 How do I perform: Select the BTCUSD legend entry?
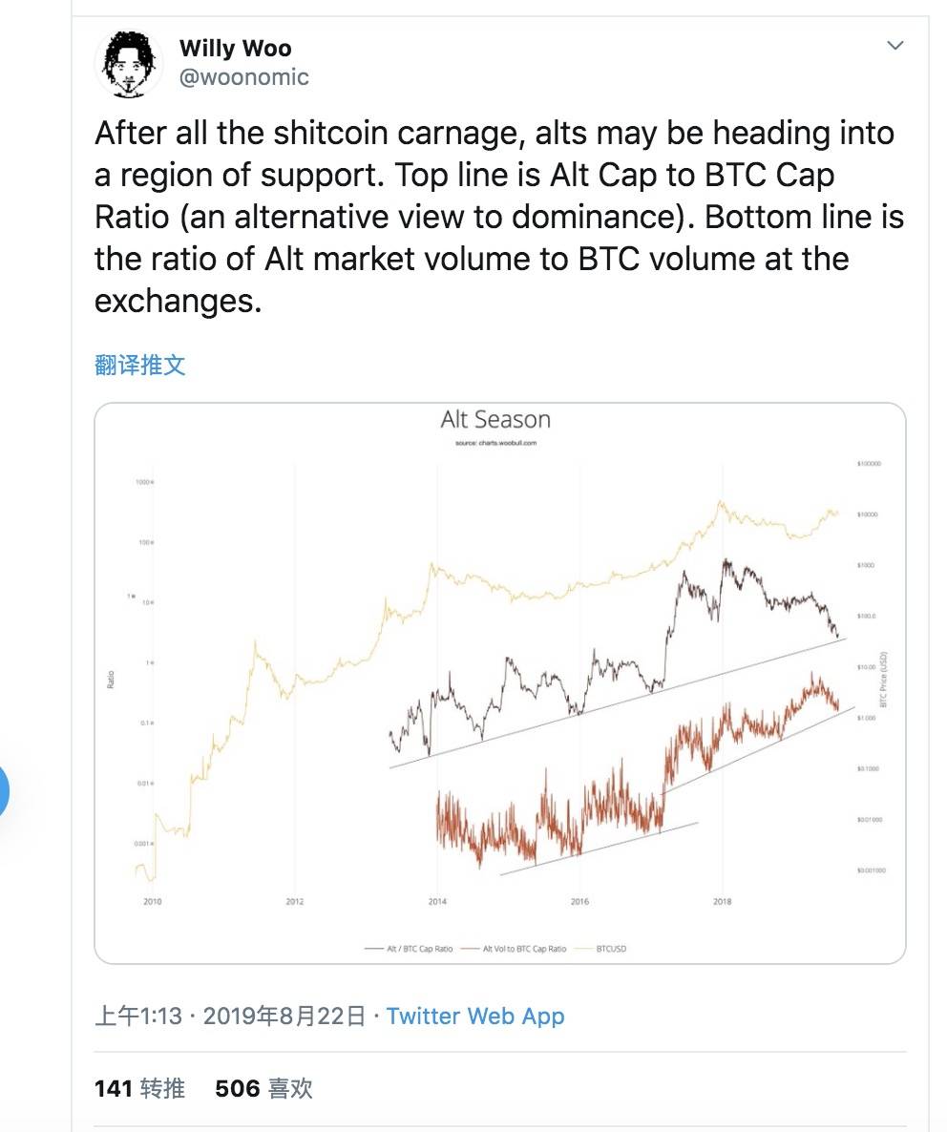[600, 949]
